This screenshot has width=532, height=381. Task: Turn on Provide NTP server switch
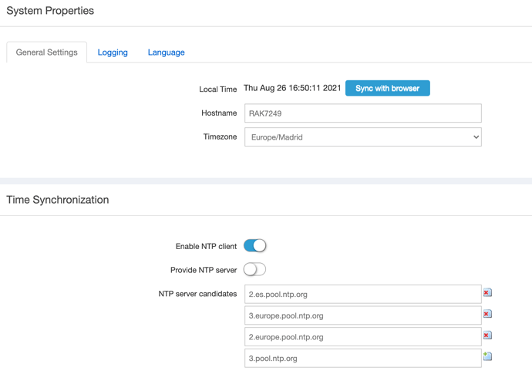click(x=254, y=269)
